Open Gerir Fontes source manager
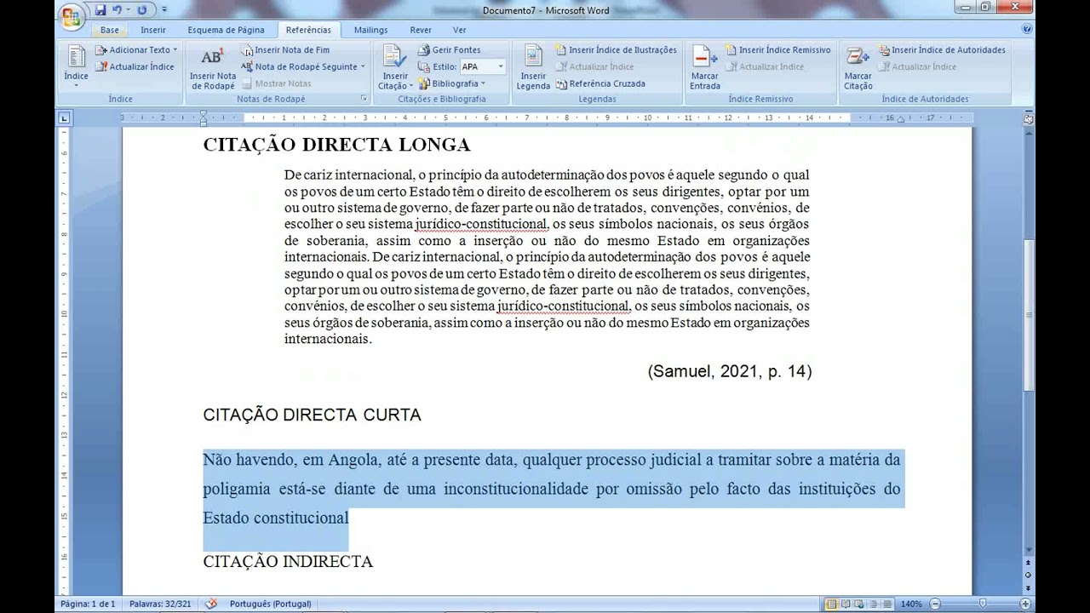This screenshot has width=1090, height=613. 450,50
